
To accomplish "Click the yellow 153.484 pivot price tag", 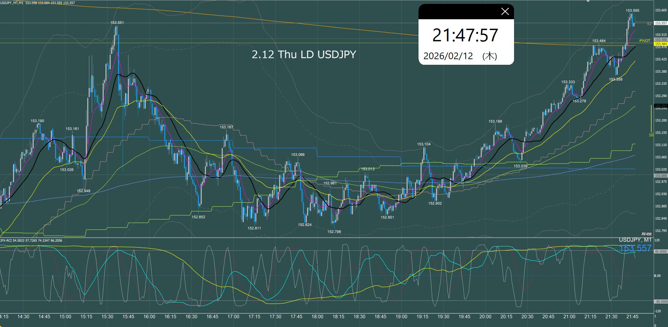I will pyautogui.click(x=661, y=44).
